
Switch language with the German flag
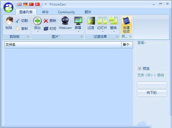[x=25, y=4]
